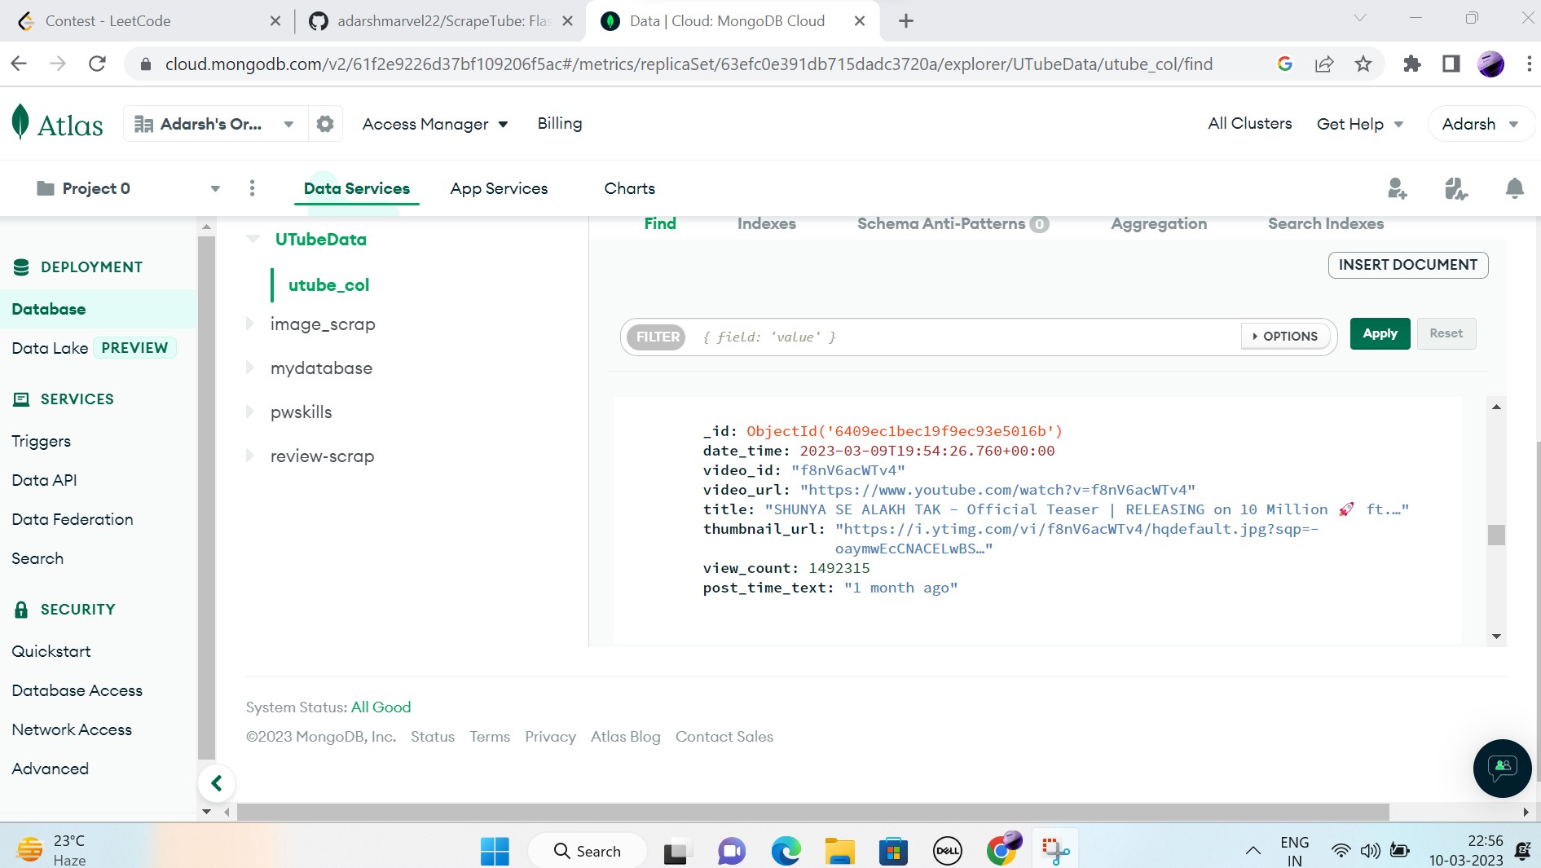Screen dimensions: 1541x868
Task: Go back to previous page
Action: click(x=19, y=64)
